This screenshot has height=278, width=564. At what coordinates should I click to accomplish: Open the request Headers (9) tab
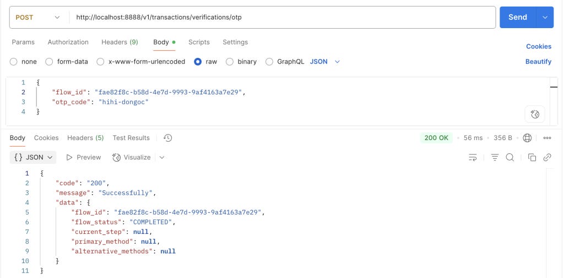(x=120, y=42)
